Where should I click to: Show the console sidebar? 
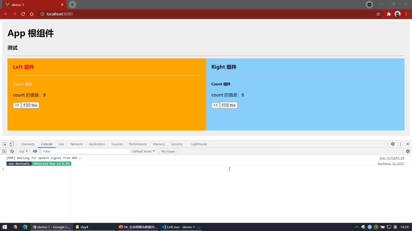click(x=4, y=151)
